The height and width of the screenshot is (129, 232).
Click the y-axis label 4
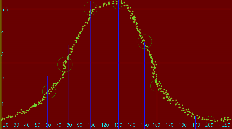(3, 32)
